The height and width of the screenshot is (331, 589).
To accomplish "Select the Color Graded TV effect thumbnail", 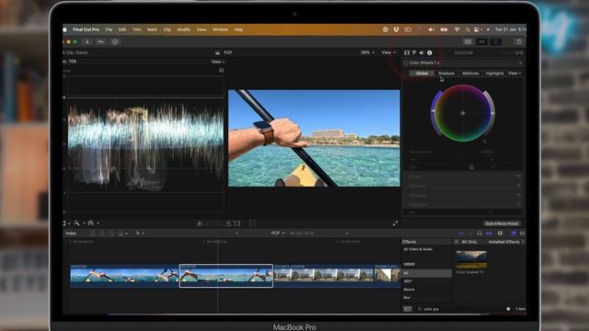I will [471, 259].
